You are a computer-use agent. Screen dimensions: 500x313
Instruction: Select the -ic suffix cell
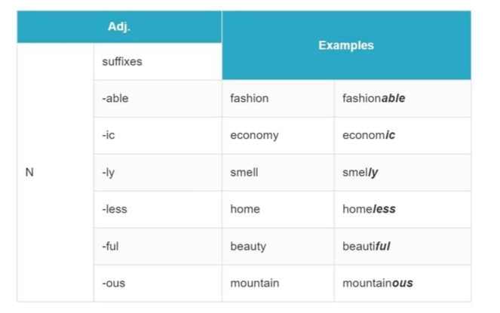158,136
